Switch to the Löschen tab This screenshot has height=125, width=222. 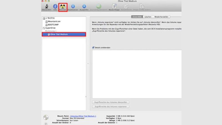[148, 17]
